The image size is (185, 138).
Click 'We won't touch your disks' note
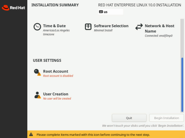[x=143, y=126]
